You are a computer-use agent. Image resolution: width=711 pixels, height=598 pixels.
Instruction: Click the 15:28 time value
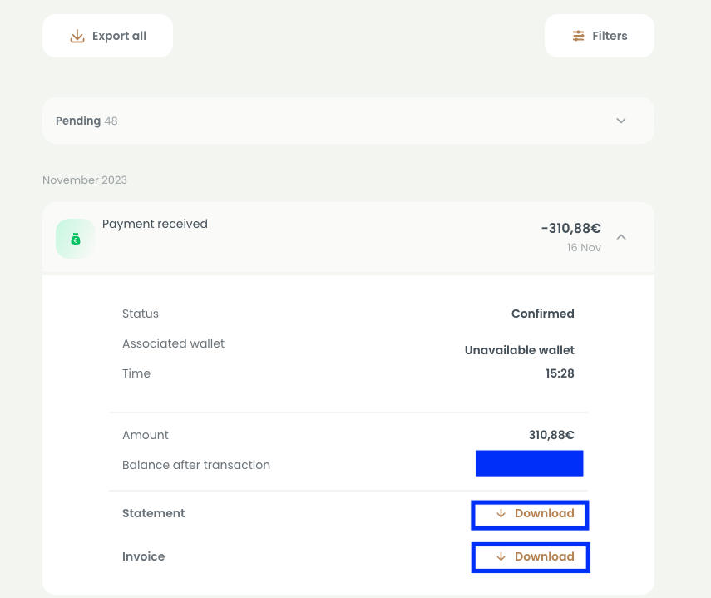pyautogui.click(x=559, y=373)
